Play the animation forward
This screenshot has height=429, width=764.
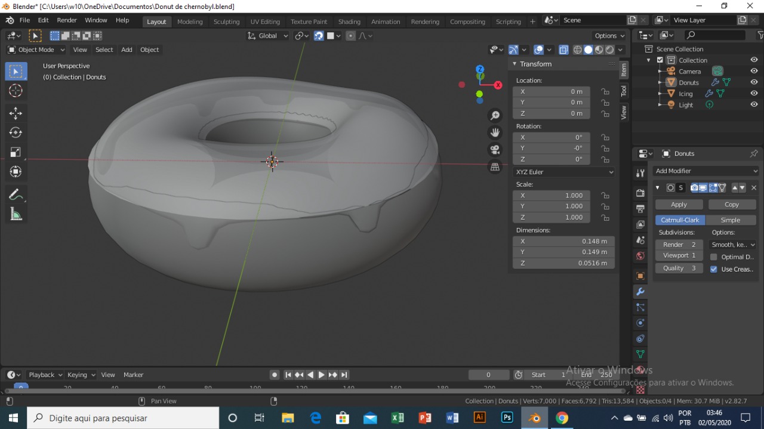click(x=321, y=375)
